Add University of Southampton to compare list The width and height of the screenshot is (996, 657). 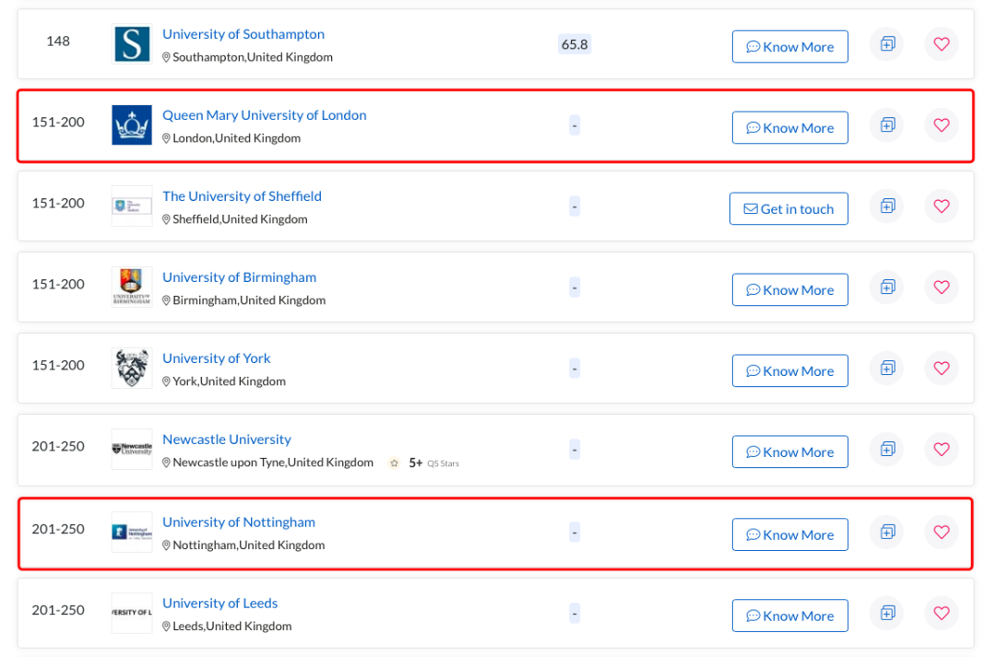tap(887, 44)
